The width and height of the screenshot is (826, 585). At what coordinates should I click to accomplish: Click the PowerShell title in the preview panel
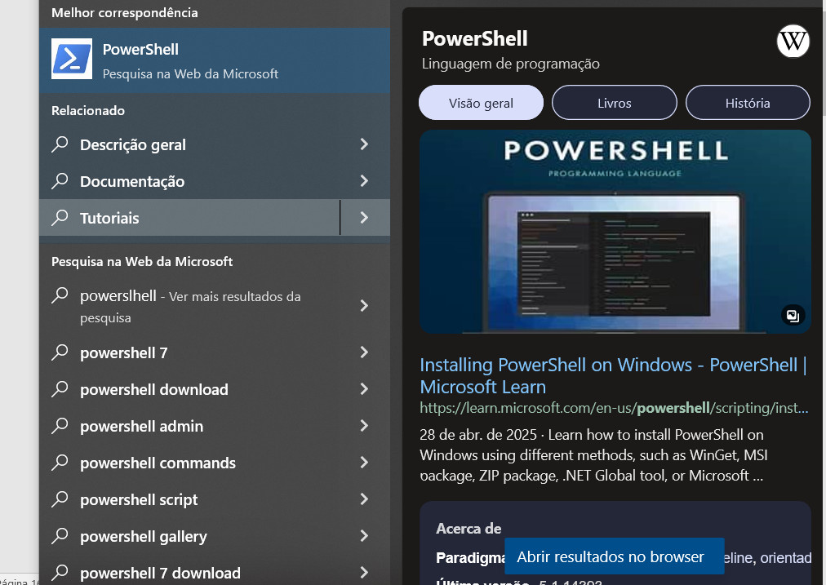click(x=475, y=38)
